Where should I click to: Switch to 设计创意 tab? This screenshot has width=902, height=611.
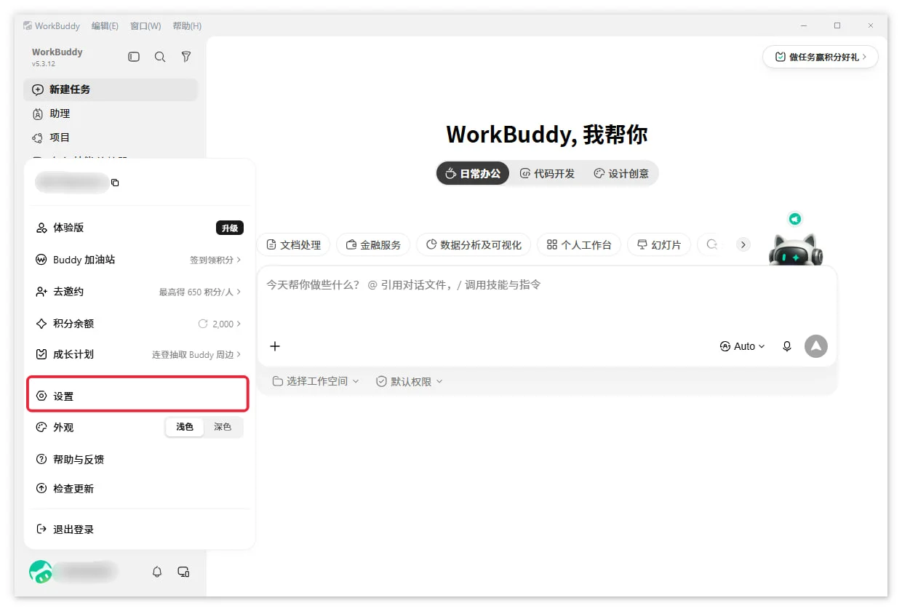pyautogui.click(x=621, y=173)
